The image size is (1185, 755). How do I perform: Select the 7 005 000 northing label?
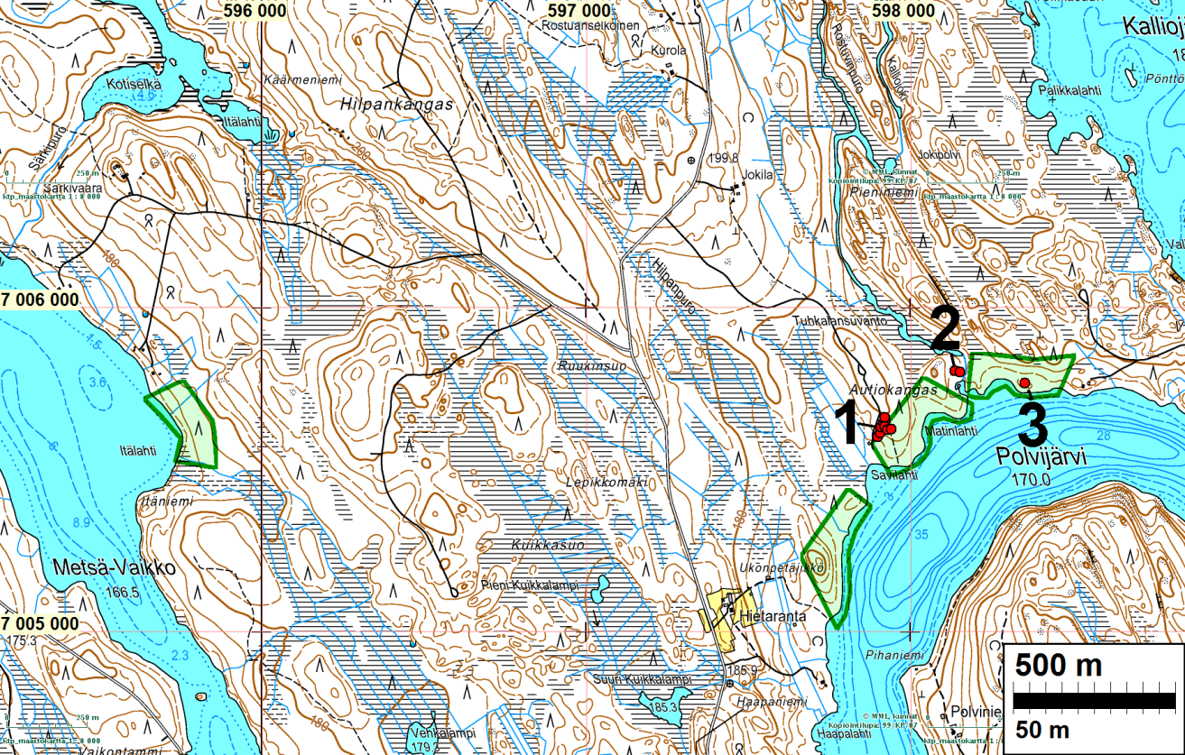pyautogui.click(x=41, y=624)
